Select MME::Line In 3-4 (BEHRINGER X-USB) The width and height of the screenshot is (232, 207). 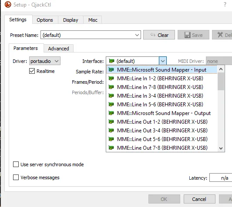point(161,96)
